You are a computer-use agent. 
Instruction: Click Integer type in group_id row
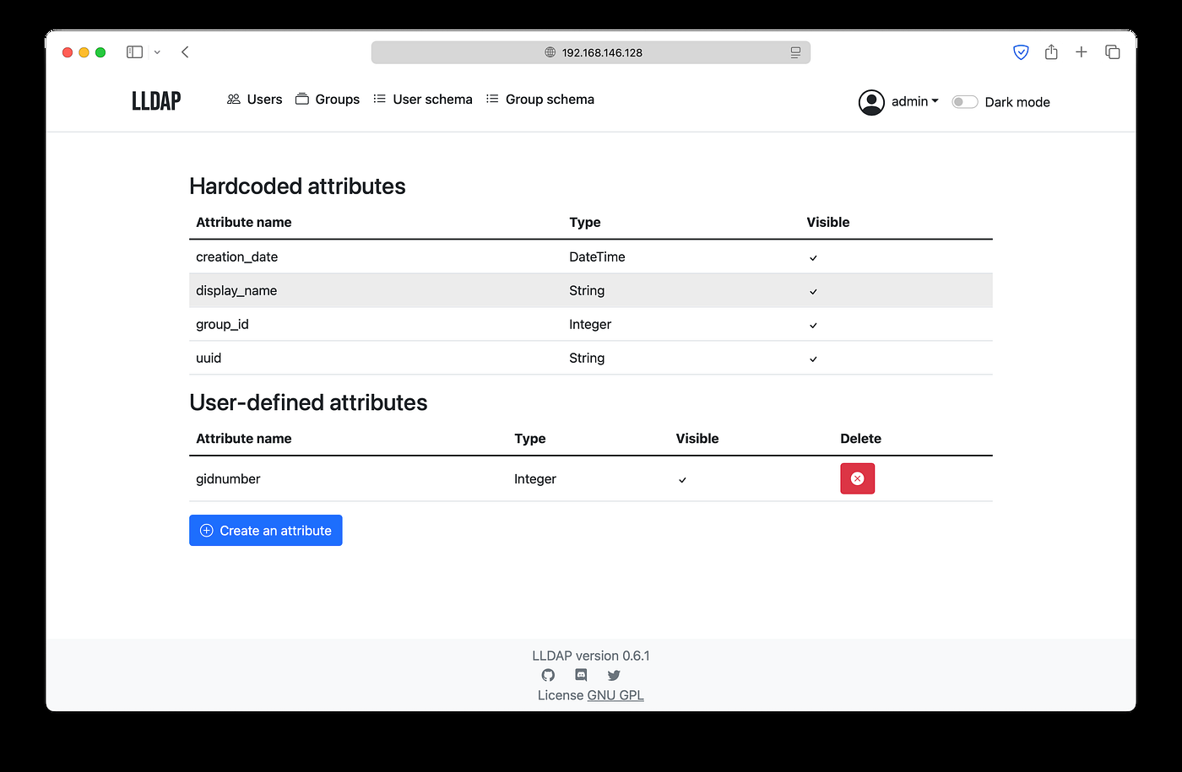tap(590, 324)
